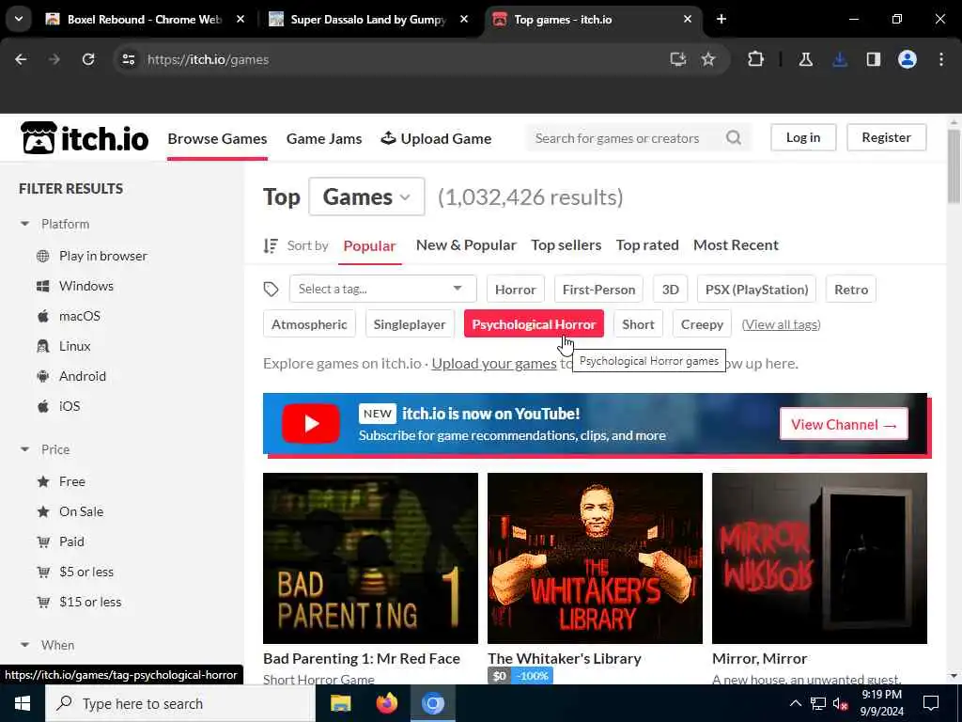Open Chrome's three-dot menu
The height and width of the screenshot is (722, 962).
(941, 59)
